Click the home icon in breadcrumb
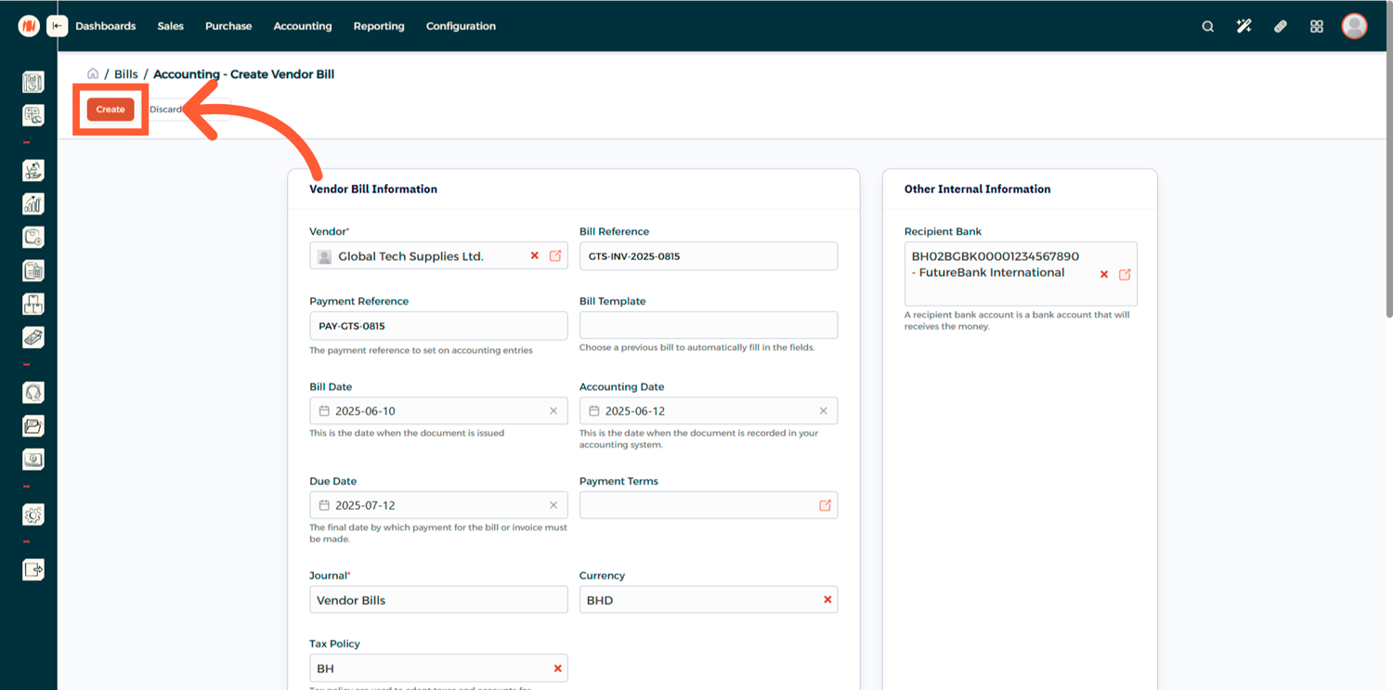Screen dimensions: 1393x690 tap(93, 74)
